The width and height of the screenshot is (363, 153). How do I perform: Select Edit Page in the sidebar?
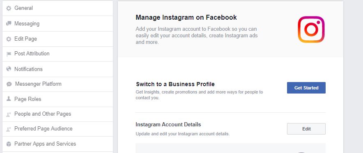click(x=57, y=39)
